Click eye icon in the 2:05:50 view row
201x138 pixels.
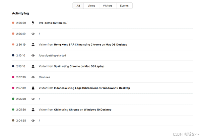point(33,99)
